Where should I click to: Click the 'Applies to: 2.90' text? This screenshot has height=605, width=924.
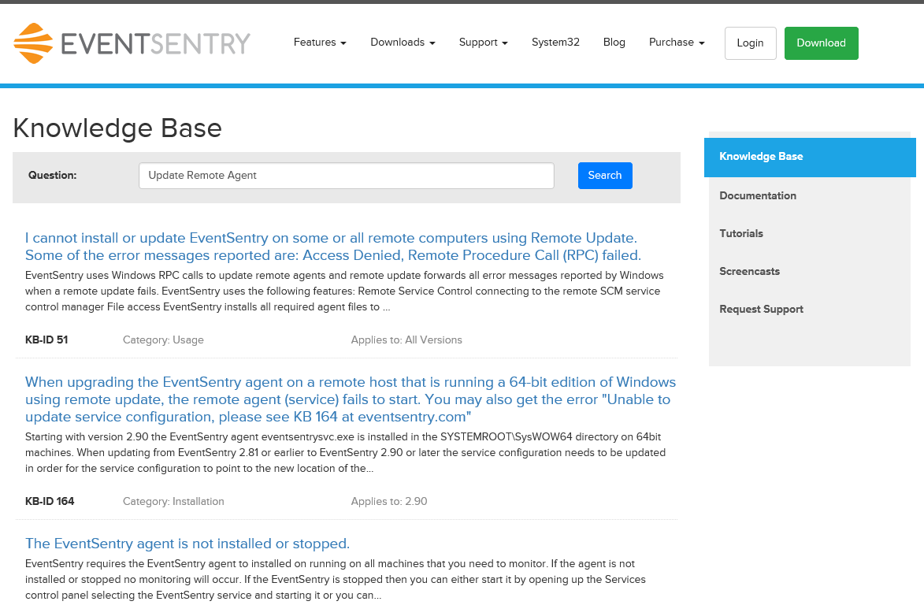(x=389, y=501)
